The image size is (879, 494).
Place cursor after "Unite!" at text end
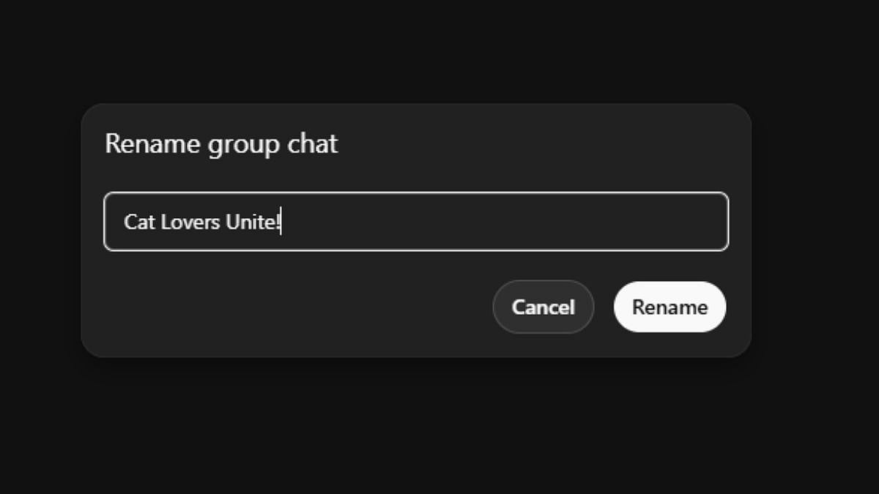(x=282, y=222)
